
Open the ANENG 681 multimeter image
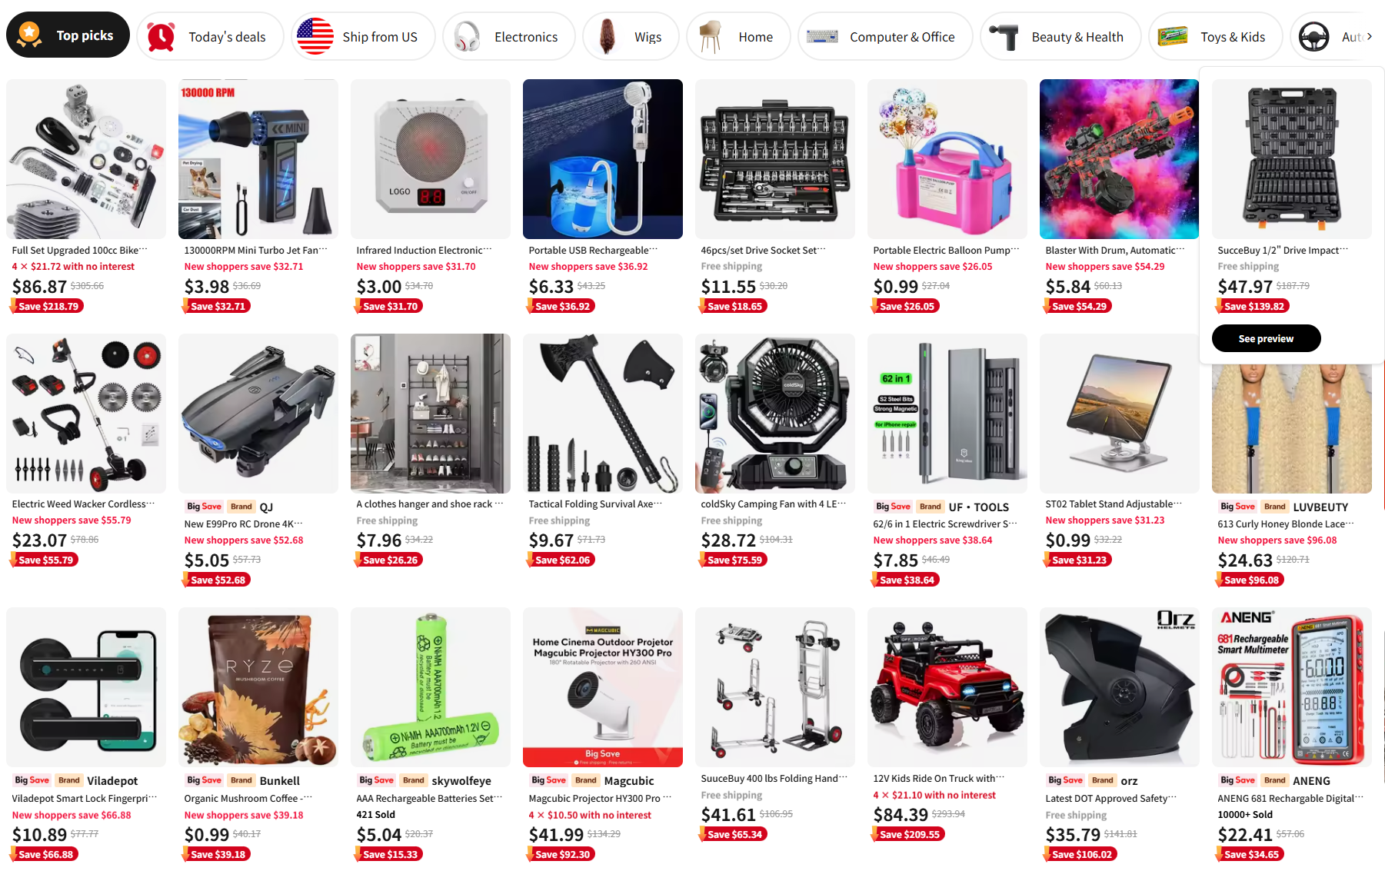[1291, 687]
